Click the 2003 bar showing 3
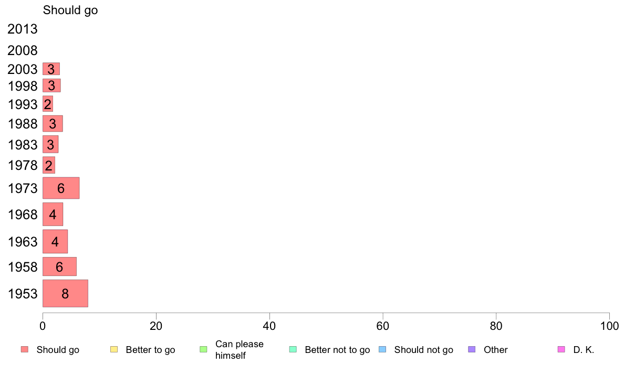Image resolution: width=624 pixels, height=386 pixels. pos(51,69)
